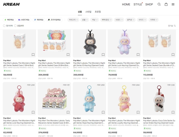Go to the SHOP page
This screenshot has height=137, width=179.
pos(149,4)
